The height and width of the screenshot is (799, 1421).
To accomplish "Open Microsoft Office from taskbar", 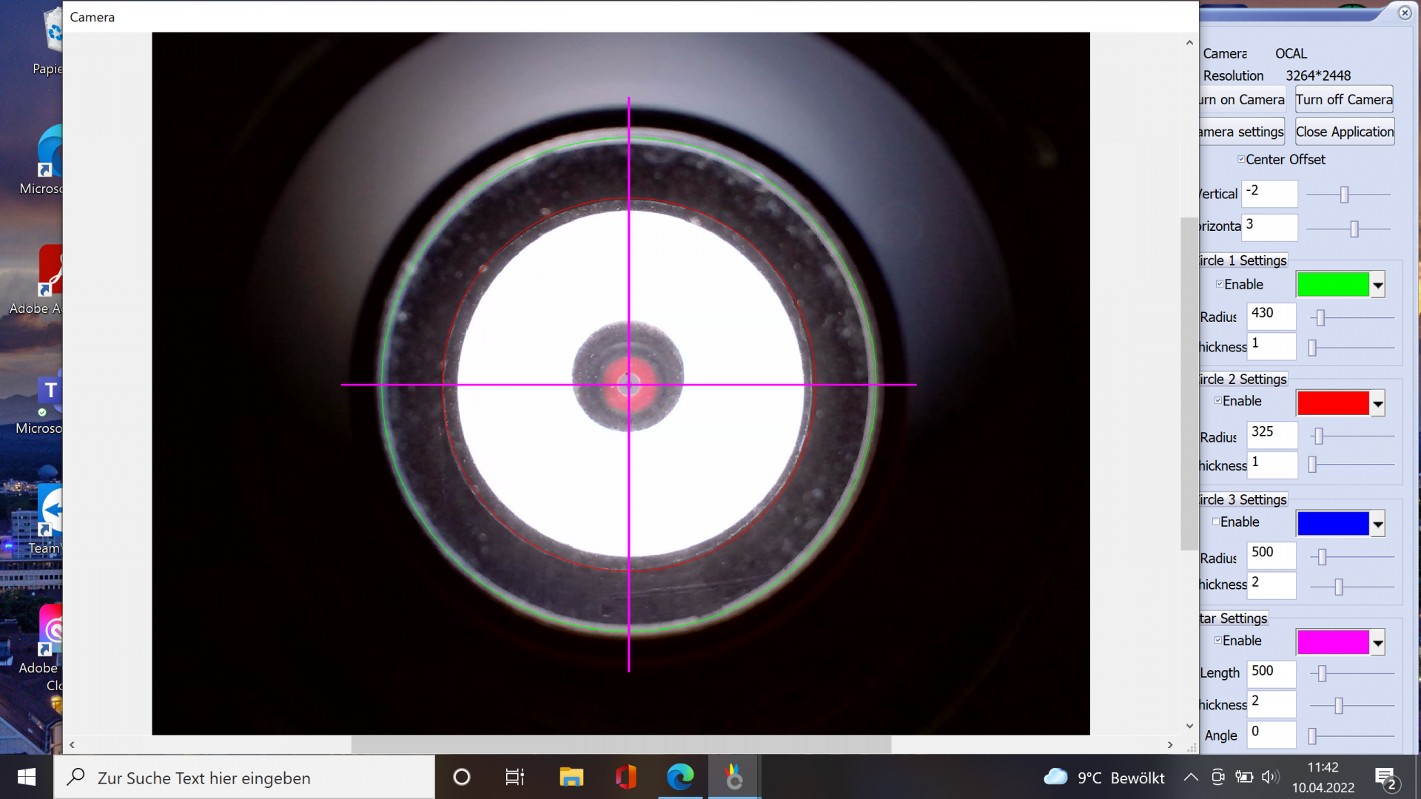I will 626,777.
